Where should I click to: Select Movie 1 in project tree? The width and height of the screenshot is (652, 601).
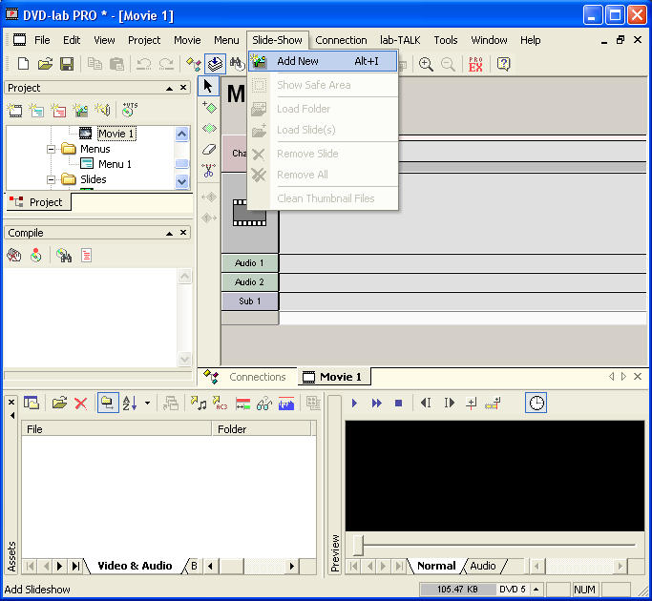coord(116,134)
